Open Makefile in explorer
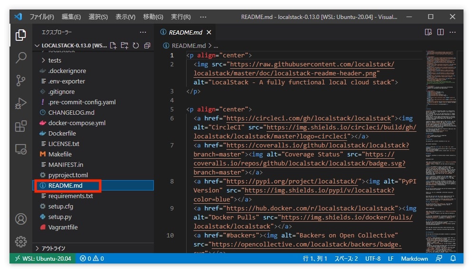Screen dimensions: 473x273 coord(93,154)
